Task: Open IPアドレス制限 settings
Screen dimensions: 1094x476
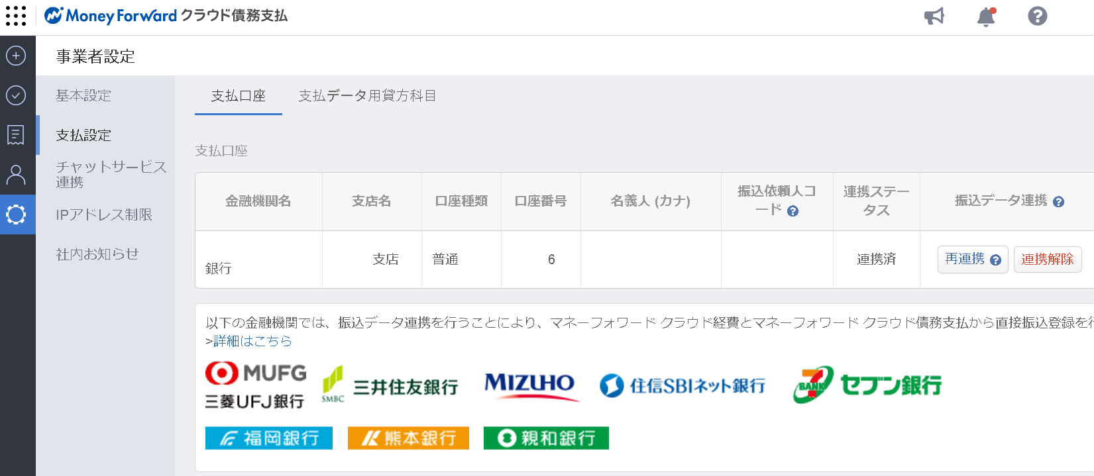Action: tap(104, 214)
